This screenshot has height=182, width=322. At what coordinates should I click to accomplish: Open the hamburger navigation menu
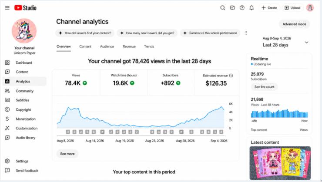coord(7,8)
